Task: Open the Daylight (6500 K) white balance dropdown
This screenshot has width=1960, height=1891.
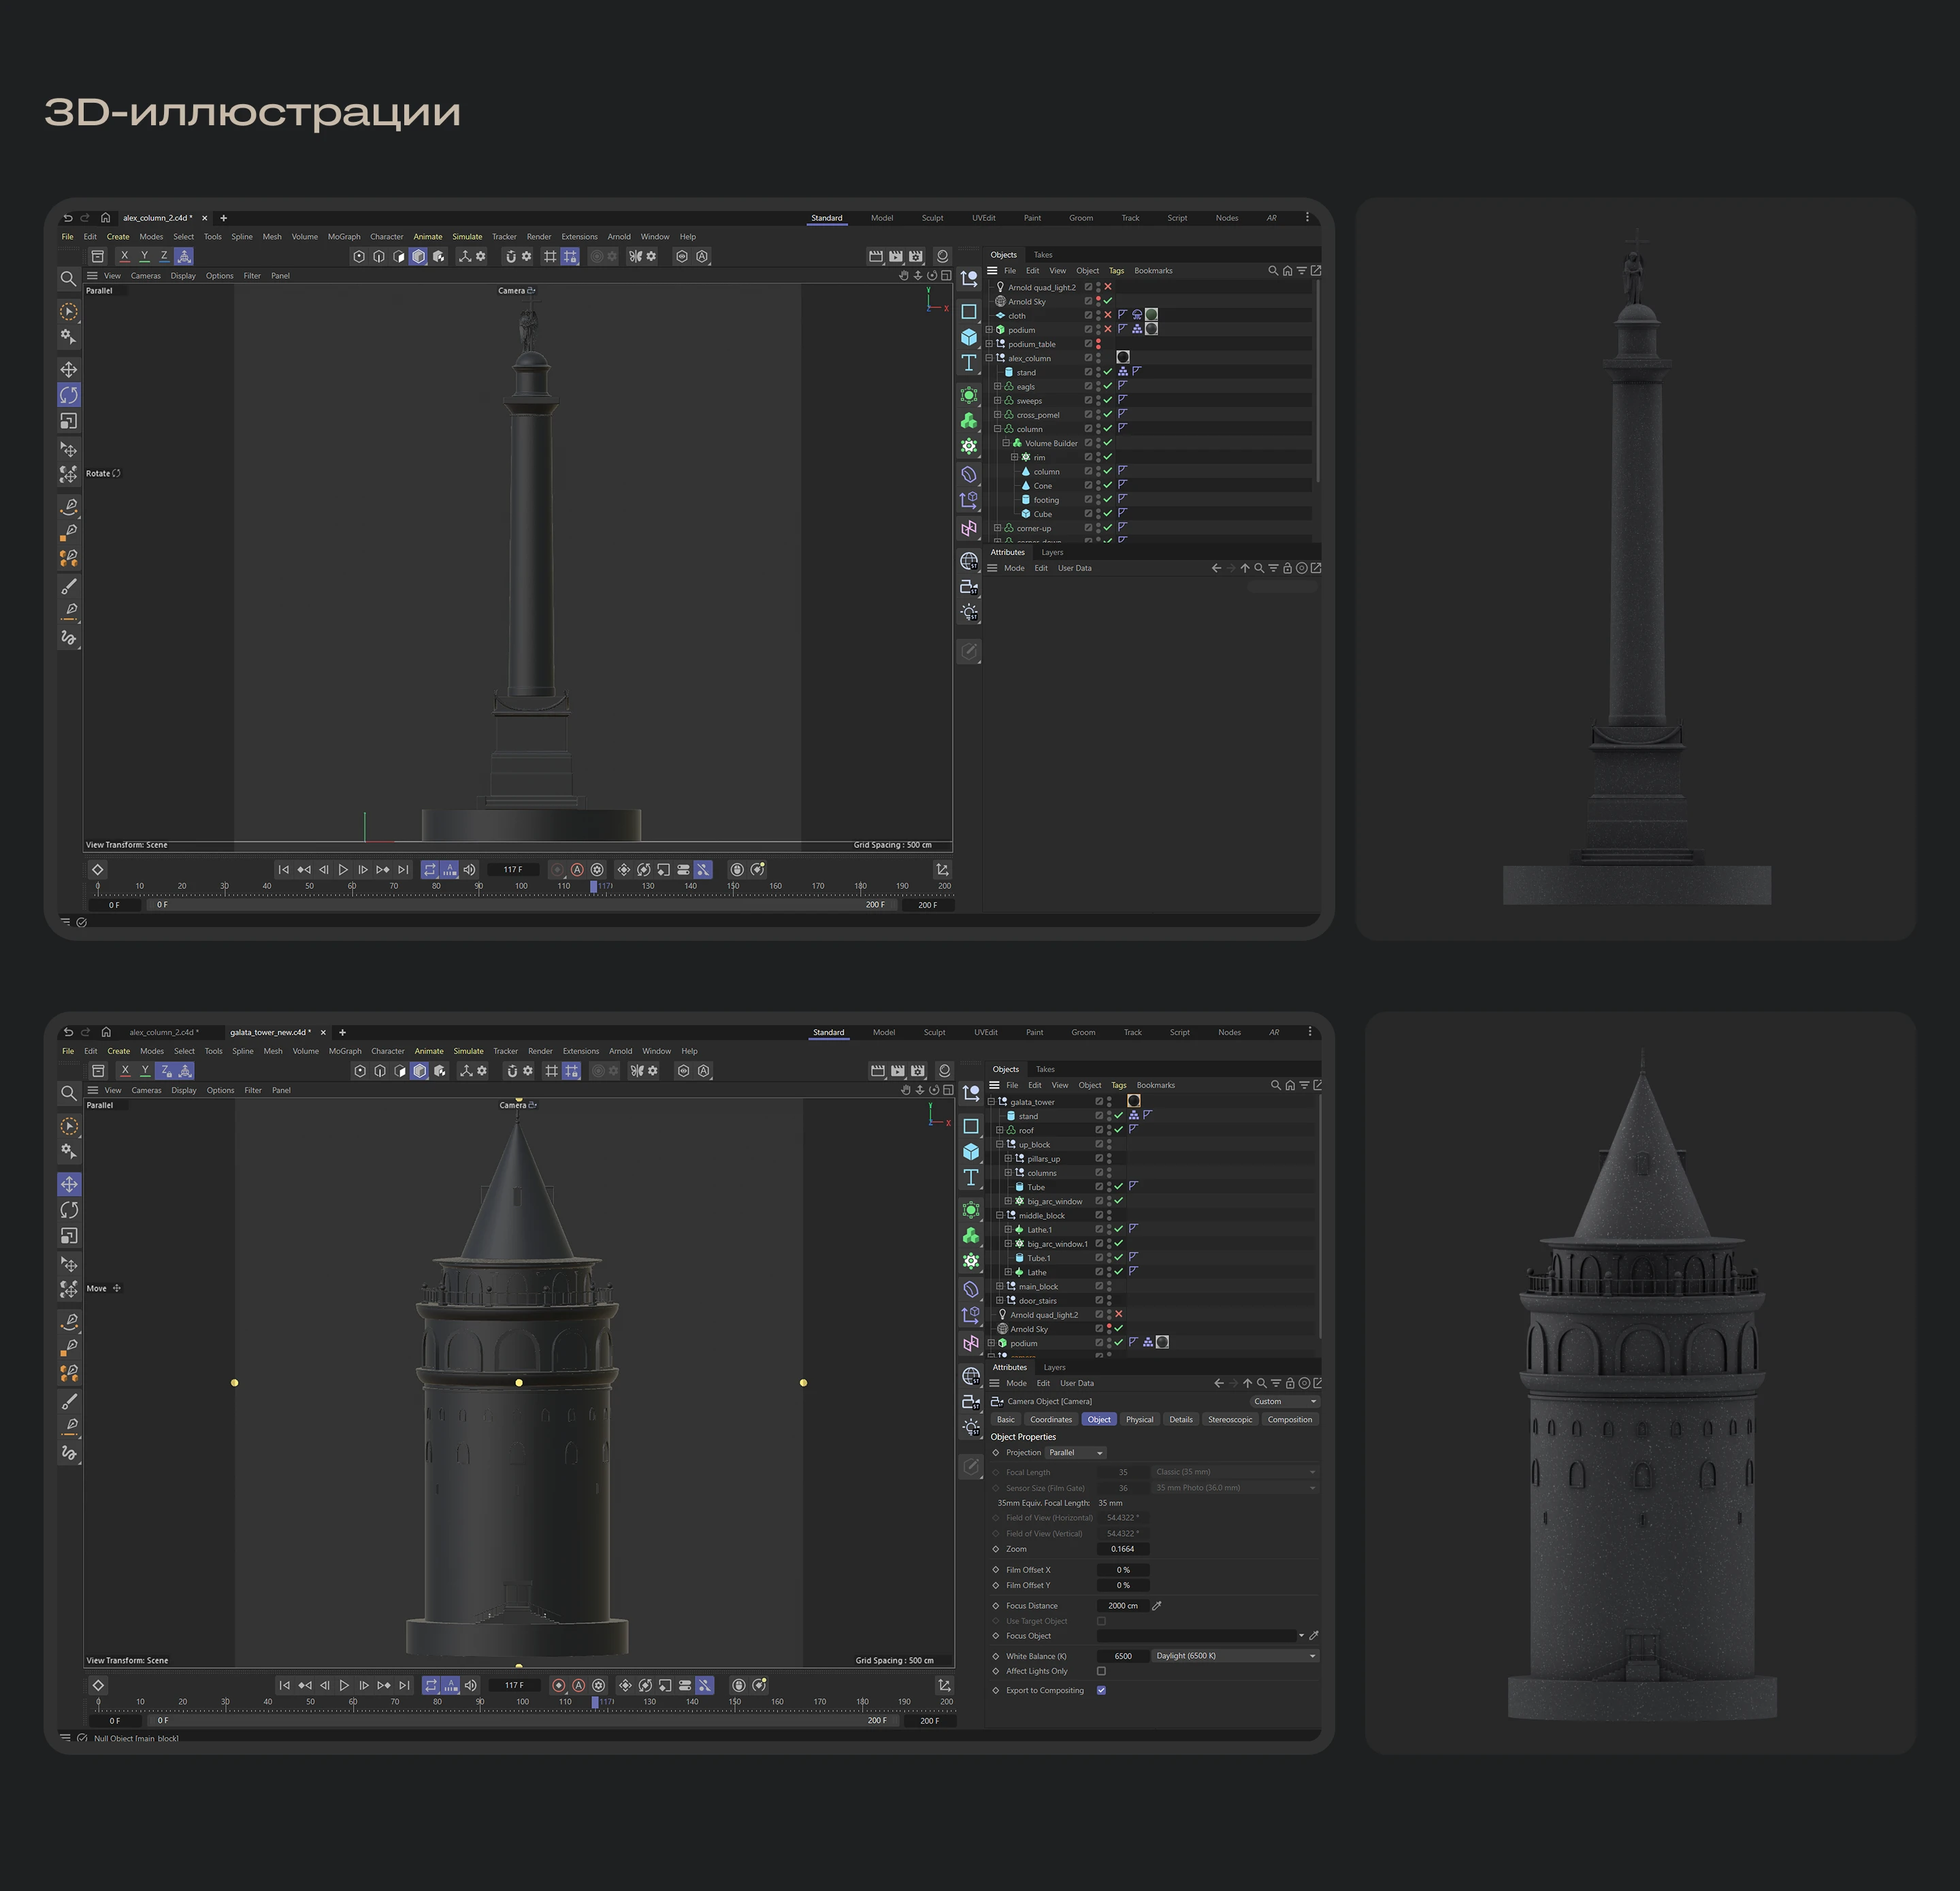Action: [1235, 1656]
